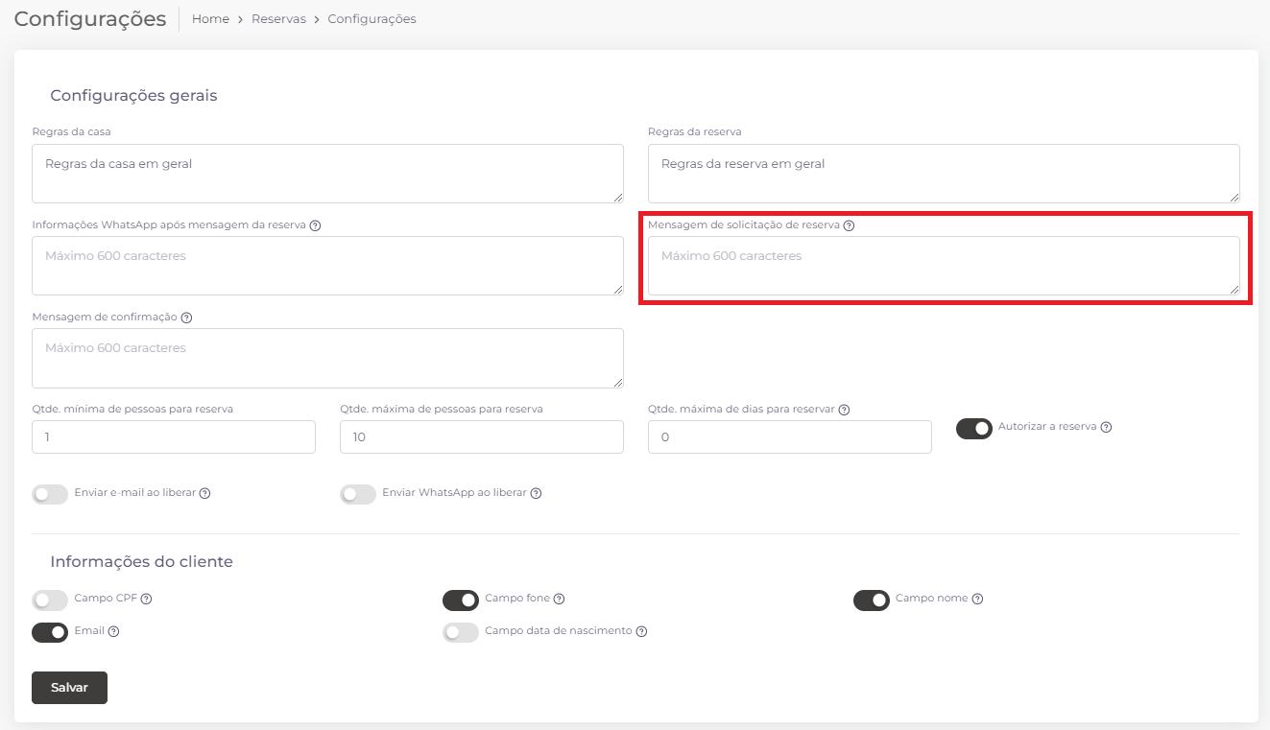The width and height of the screenshot is (1270, 730).
Task: Click help icon next to Campo CPF
Action: (x=147, y=599)
